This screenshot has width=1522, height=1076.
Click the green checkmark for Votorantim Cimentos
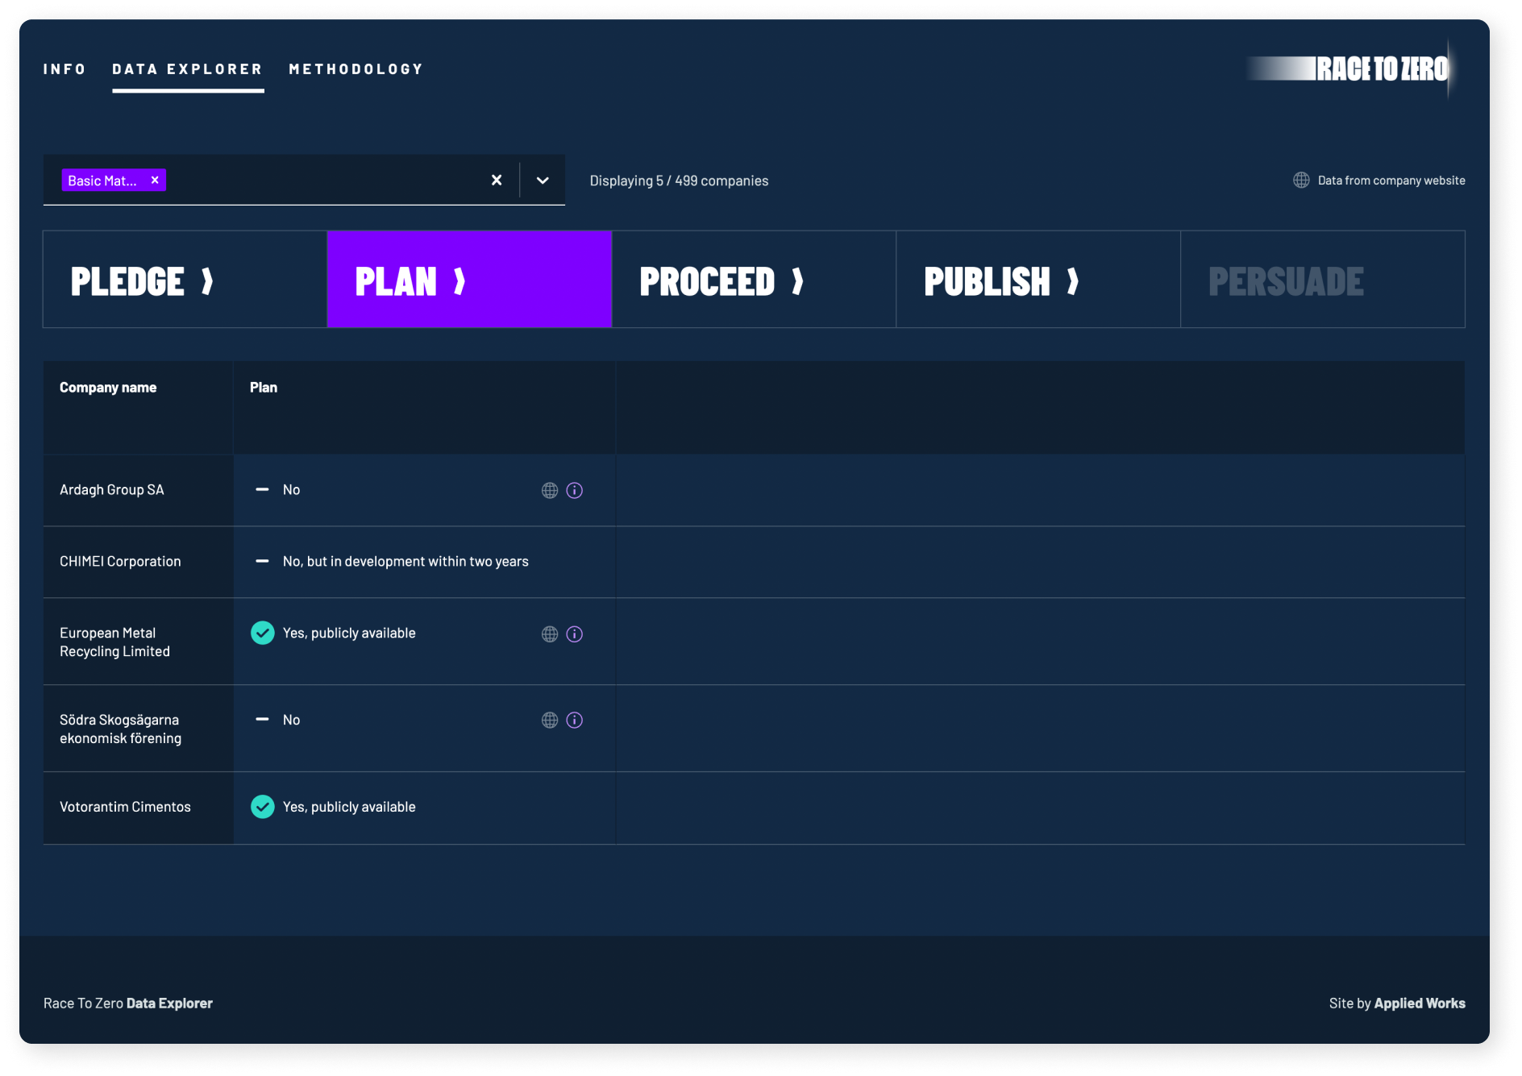pos(263,806)
